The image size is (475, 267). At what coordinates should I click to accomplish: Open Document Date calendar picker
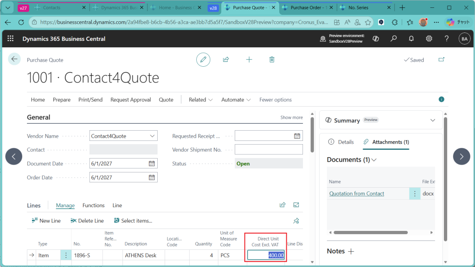pyautogui.click(x=152, y=164)
